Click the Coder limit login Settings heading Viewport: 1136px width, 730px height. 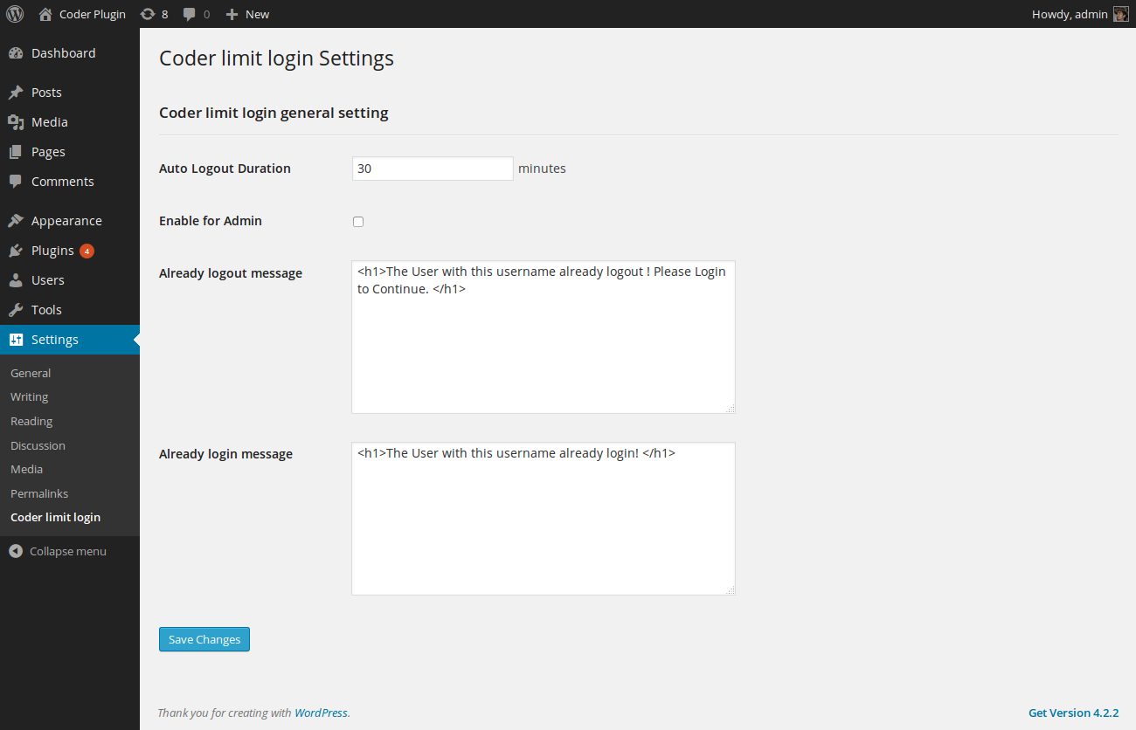pyautogui.click(x=276, y=59)
